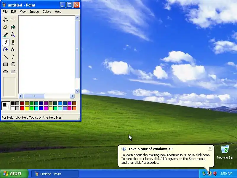Choose the dark red color swatch
The width and height of the screenshot is (237, 178).
pos(22,103)
